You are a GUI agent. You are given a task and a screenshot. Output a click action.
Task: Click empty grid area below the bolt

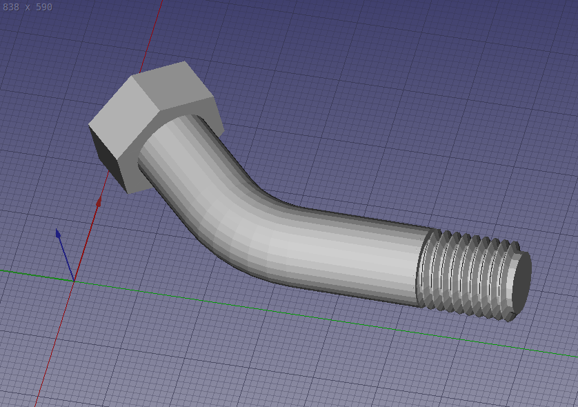tap(276, 359)
